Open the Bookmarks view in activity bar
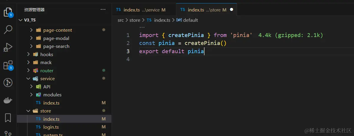Screen dimensions: 354x136 click(x=8, y=118)
